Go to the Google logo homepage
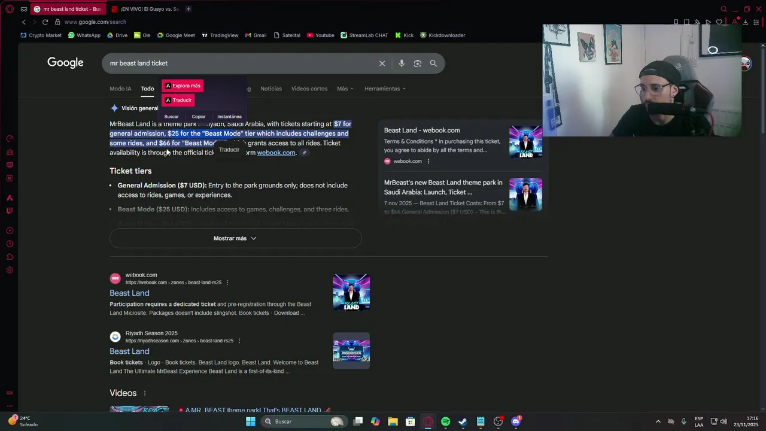Viewport: 766px width, 431px height. [x=65, y=63]
